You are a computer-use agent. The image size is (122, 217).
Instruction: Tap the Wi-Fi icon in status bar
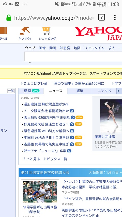point(74,4)
